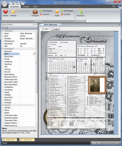Select the Geisteskrankheiten property row
The width and height of the screenshot is (122, 146).
[x=20, y=118]
